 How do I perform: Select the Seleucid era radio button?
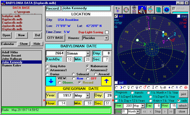[74, 74]
